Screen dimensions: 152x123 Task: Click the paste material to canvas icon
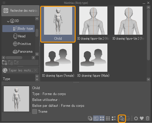pos(122,118)
